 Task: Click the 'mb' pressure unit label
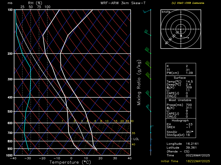[x=10, y=3]
